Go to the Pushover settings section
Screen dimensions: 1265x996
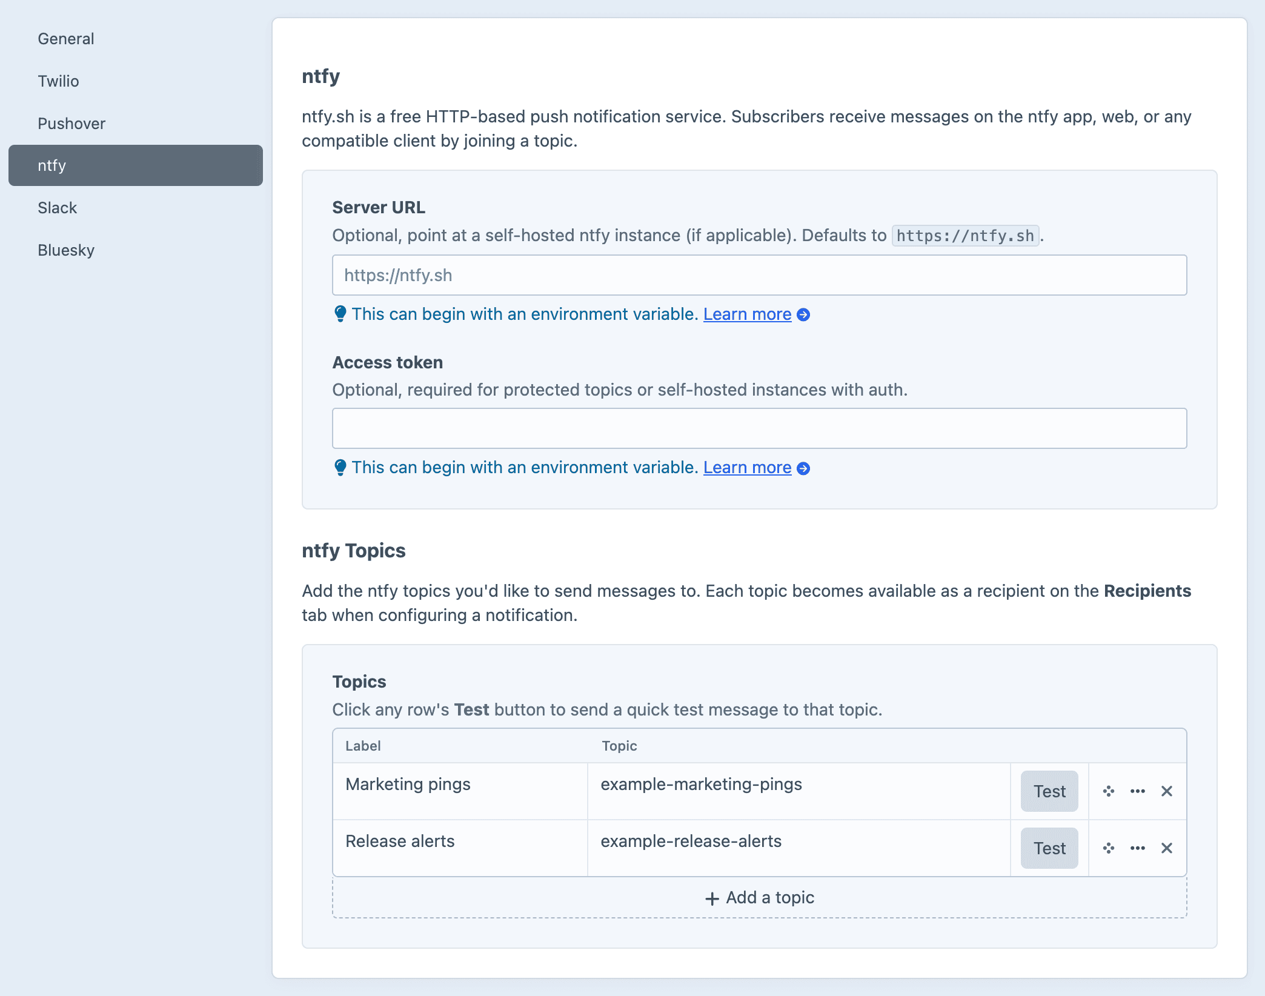[x=136, y=124]
